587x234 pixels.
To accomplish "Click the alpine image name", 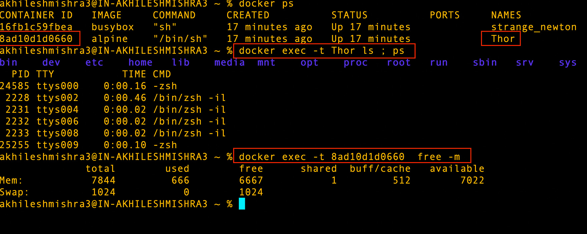I will click(110, 39).
